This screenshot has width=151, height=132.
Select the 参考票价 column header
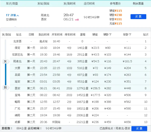[x=115, y=4]
